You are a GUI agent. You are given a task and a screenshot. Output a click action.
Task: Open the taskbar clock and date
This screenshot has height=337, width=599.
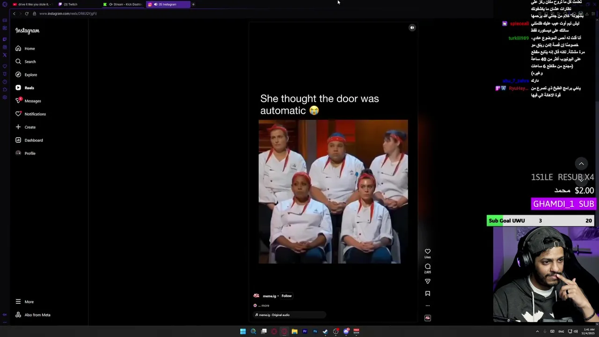589,331
